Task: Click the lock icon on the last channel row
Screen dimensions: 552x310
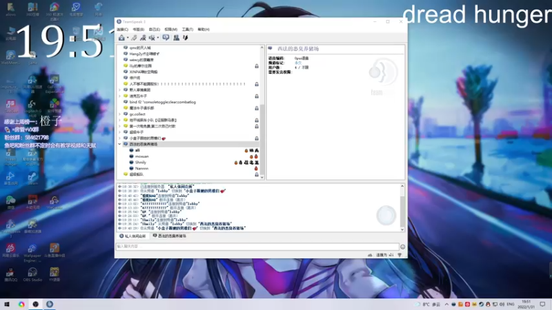Action: [x=257, y=174]
